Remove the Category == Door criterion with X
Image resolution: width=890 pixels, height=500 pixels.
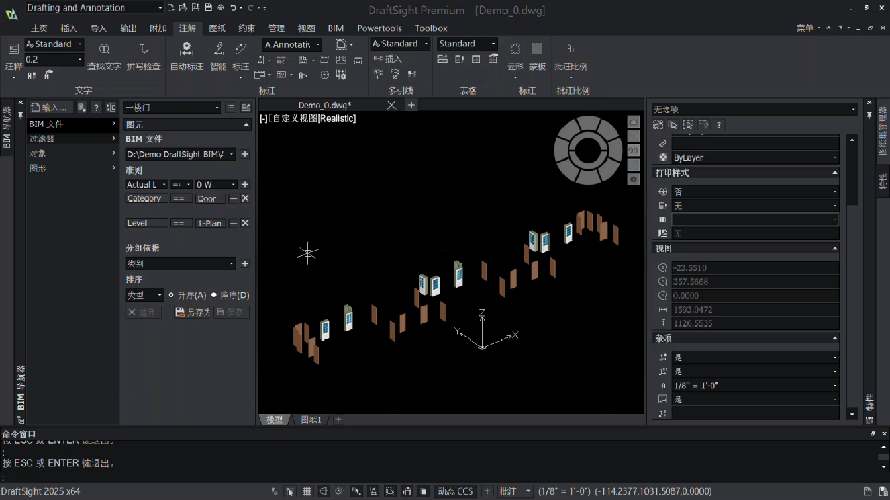(244, 198)
